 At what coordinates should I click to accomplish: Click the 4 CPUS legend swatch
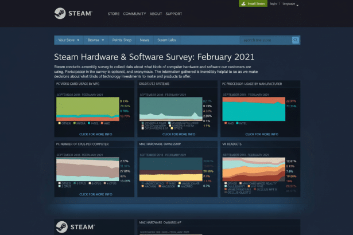[104, 183]
